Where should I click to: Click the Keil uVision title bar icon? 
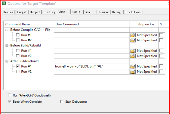tap(4, 3)
